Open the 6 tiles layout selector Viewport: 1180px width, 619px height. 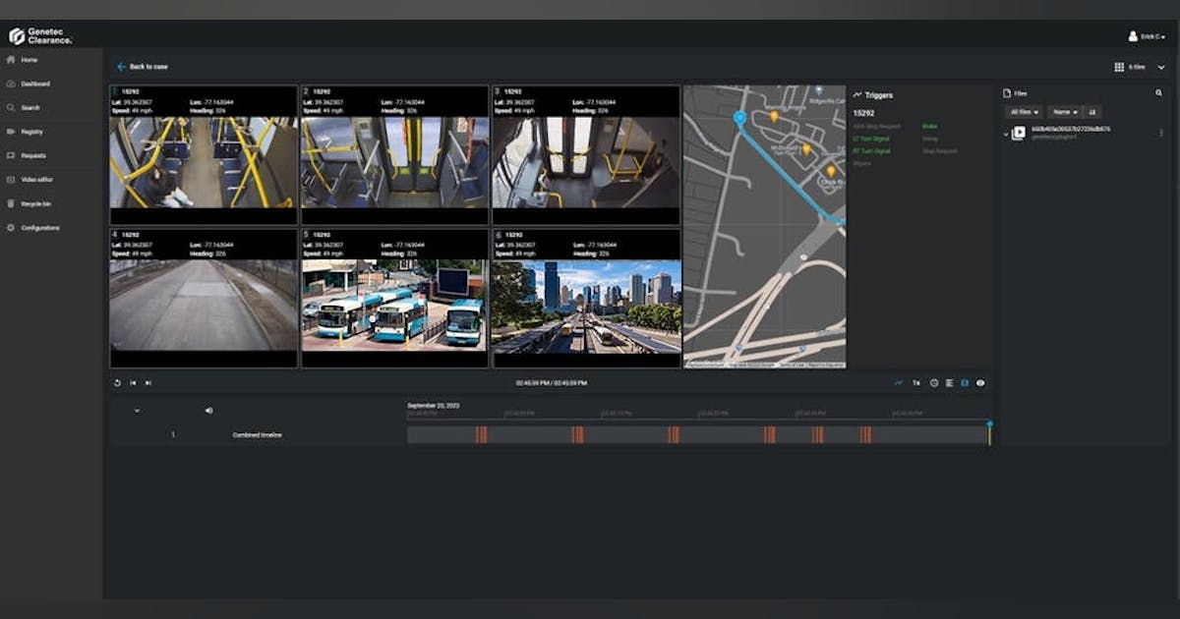[1133, 66]
